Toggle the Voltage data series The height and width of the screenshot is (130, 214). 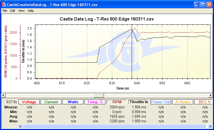29,102
